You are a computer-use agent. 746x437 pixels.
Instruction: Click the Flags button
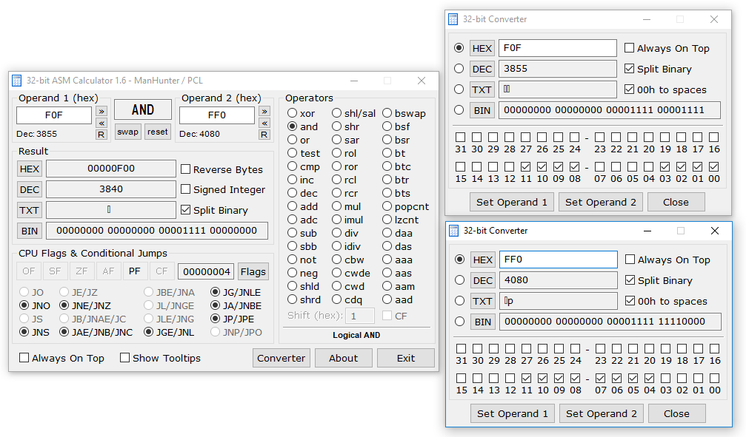pos(253,271)
